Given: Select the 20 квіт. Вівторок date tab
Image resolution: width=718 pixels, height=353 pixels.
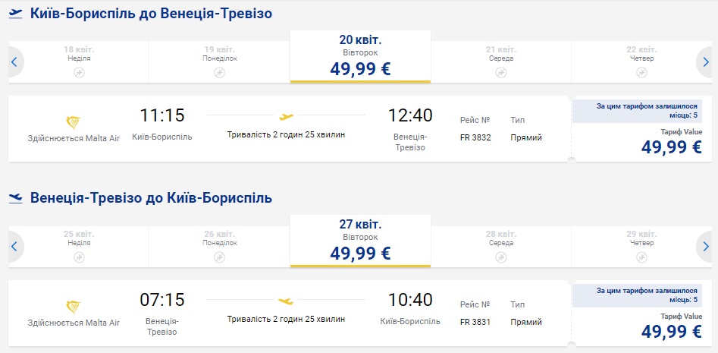Looking at the screenshot, I should pyautogui.click(x=360, y=57).
